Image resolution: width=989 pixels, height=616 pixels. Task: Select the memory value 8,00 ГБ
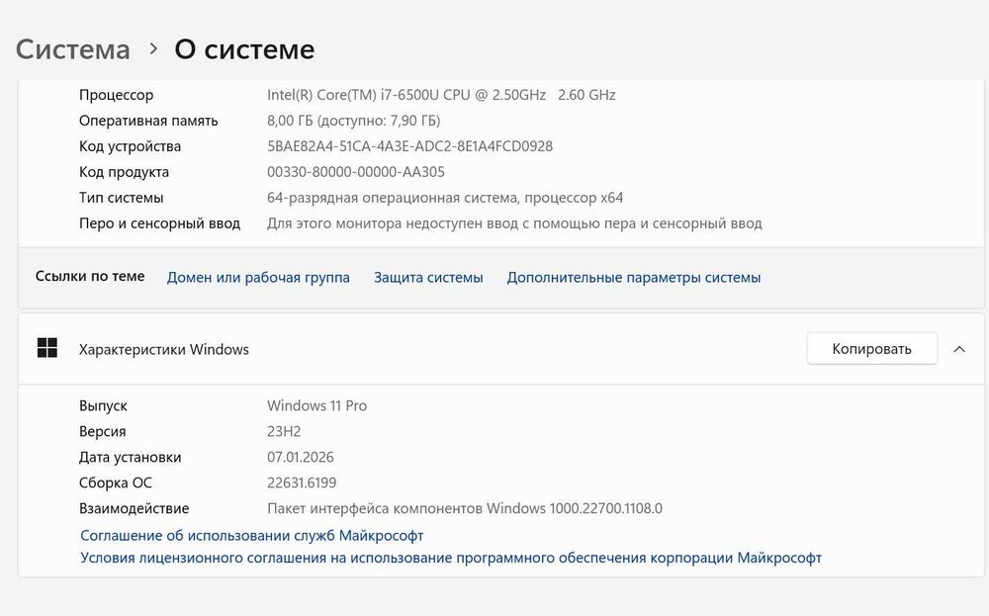(x=354, y=121)
